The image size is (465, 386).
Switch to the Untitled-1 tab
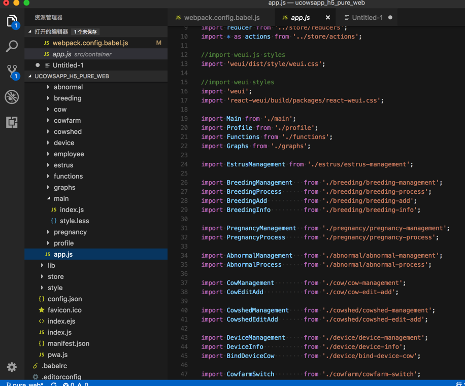click(x=367, y=18)
